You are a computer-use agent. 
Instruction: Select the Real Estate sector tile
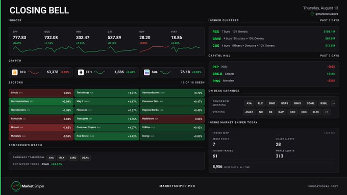click(107, 136)
